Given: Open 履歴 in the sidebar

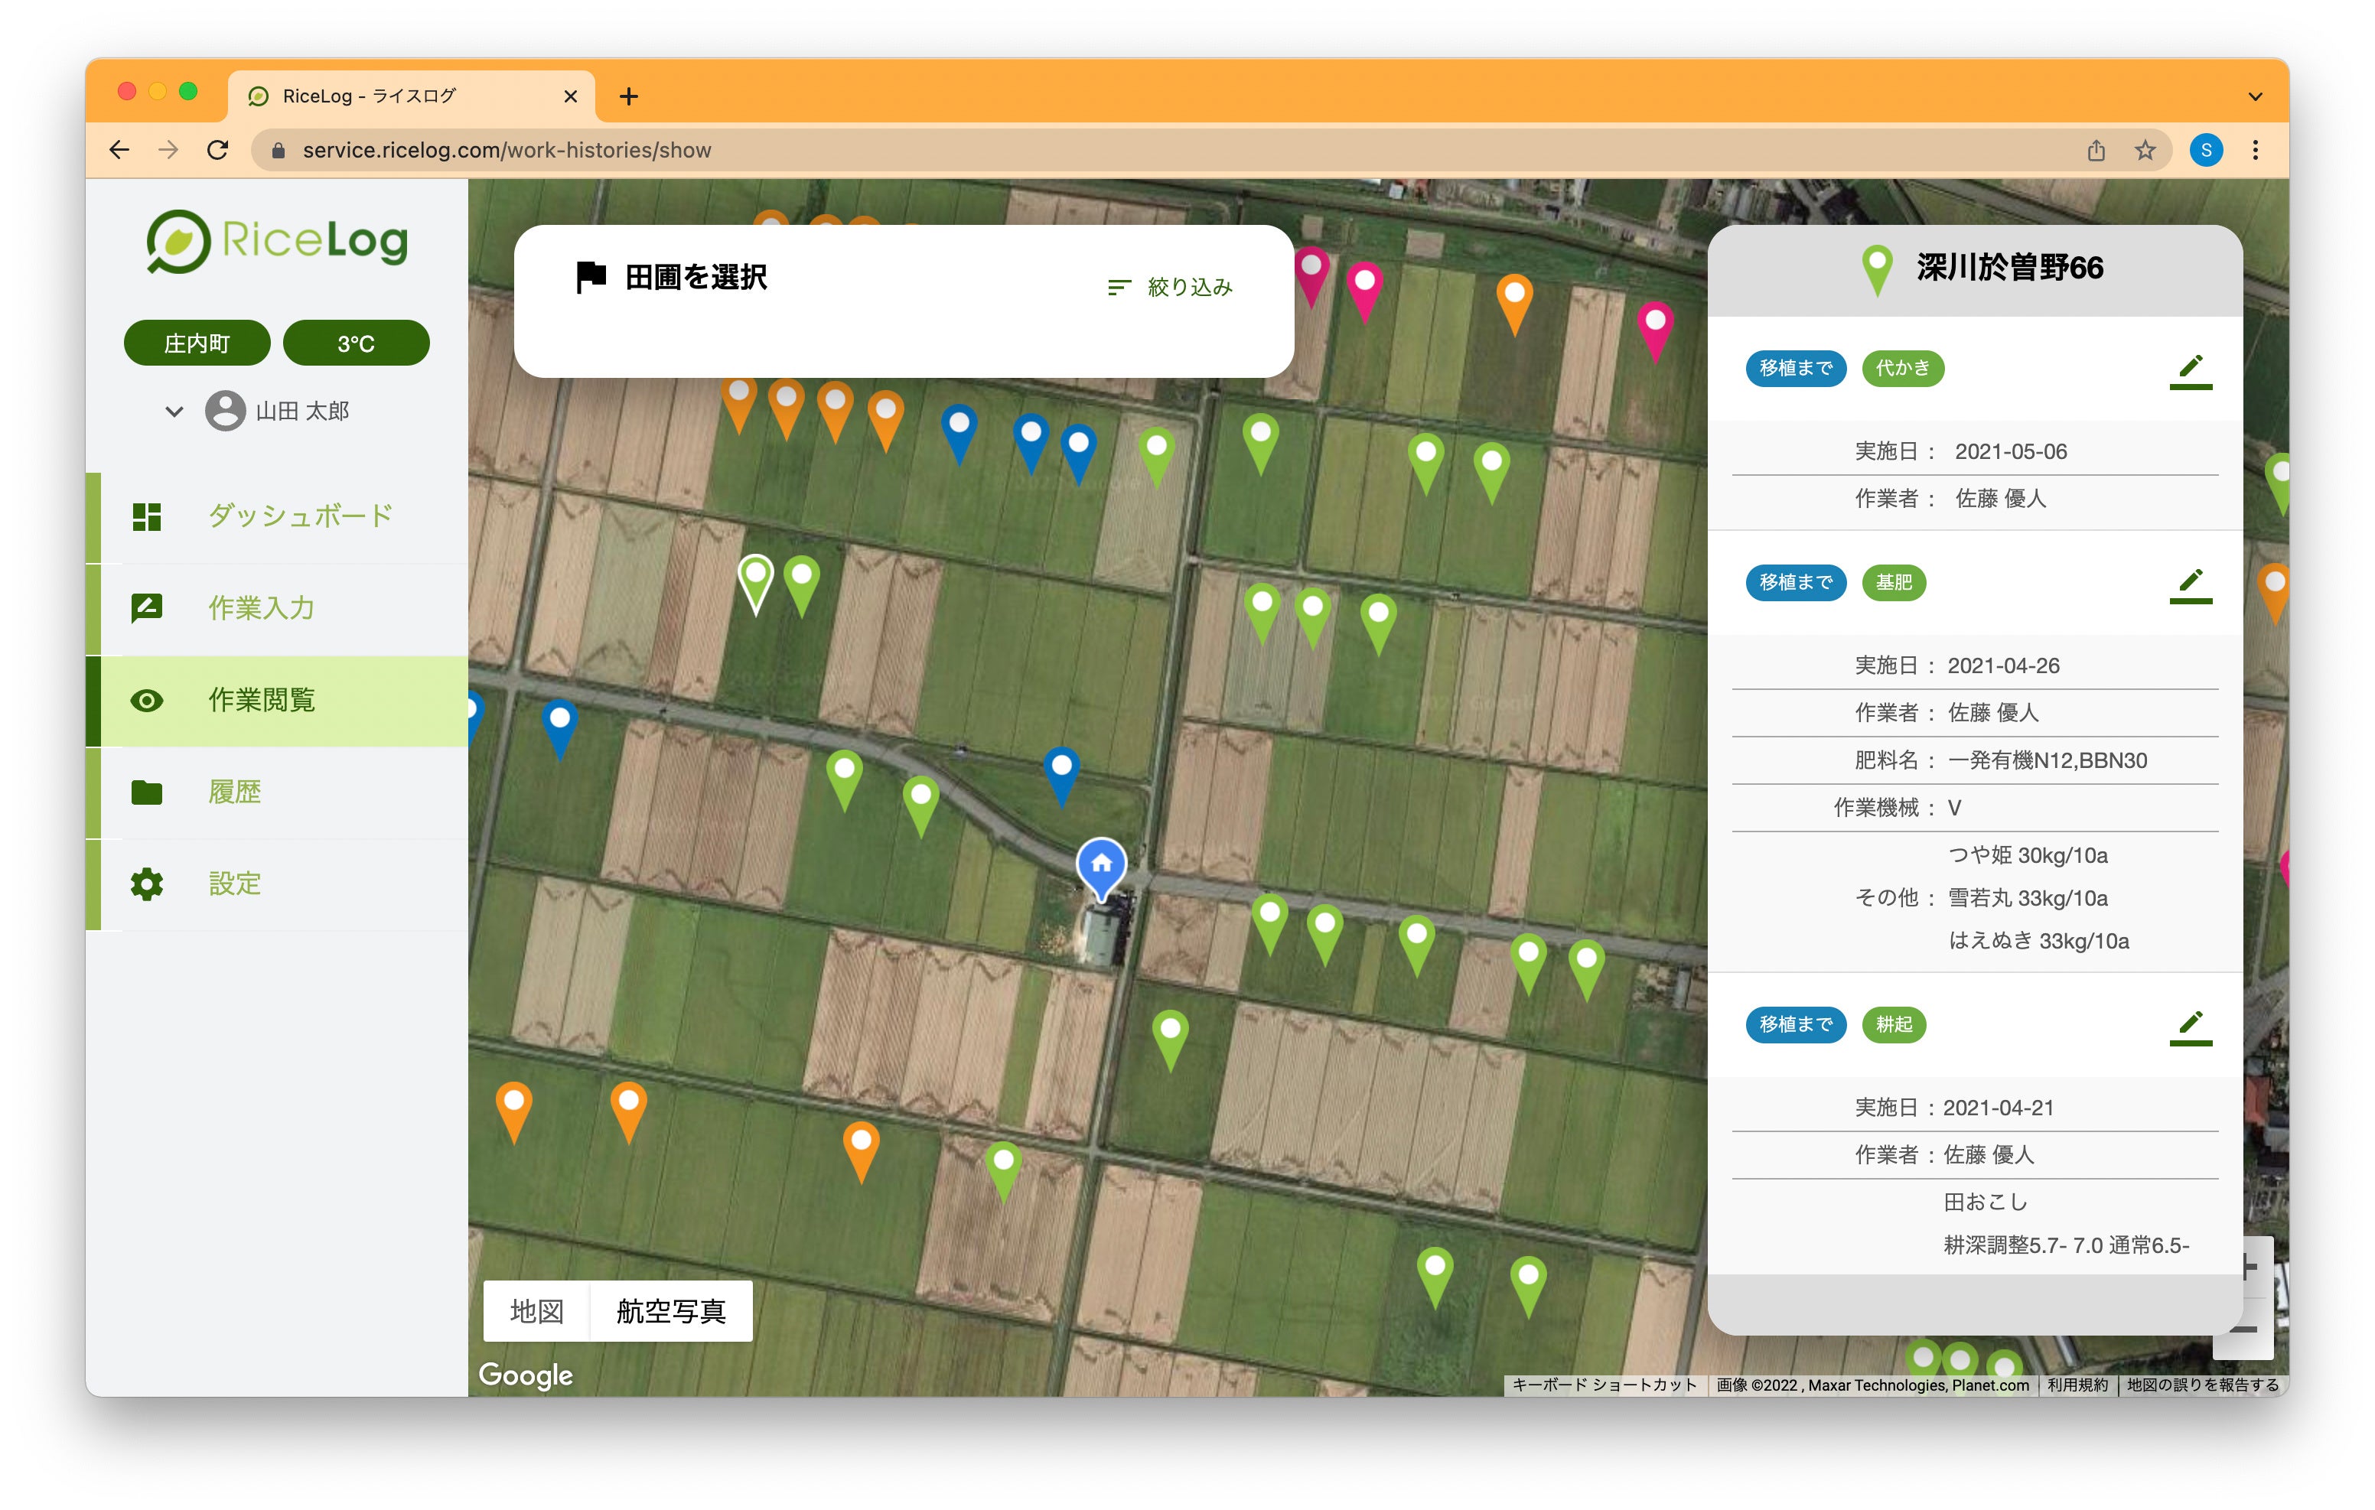Looking at the screenshot, I should [235, 792].
